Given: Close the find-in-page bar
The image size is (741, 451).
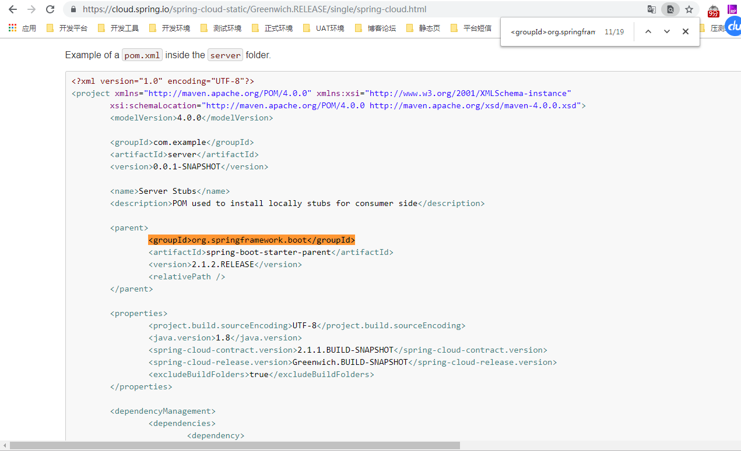Looking at the screenshot, I should [685, 31].
